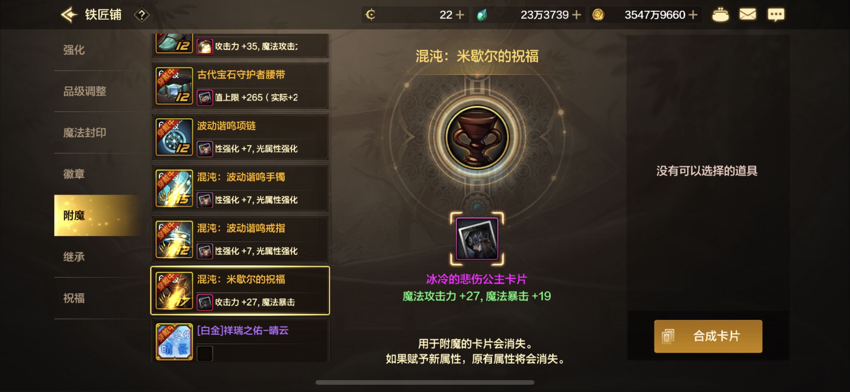Viewport: 850px width, 392px height.
Task: Click the 合成卡片 button
Action: point(708,336)
